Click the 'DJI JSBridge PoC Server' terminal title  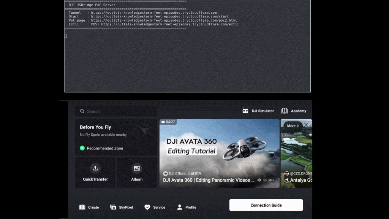click(92, 5)
